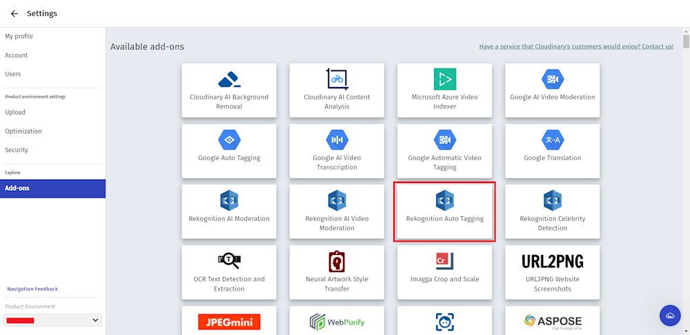Click the Google Auto Tagging hexagon icon
The width and height of the screenshot is (690, 335).
(x=229, y=140)
